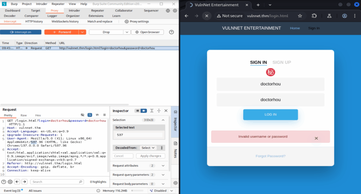Collapse the Selection section
Viewport: 361px width, 194px height.
[x=163, y=120]
